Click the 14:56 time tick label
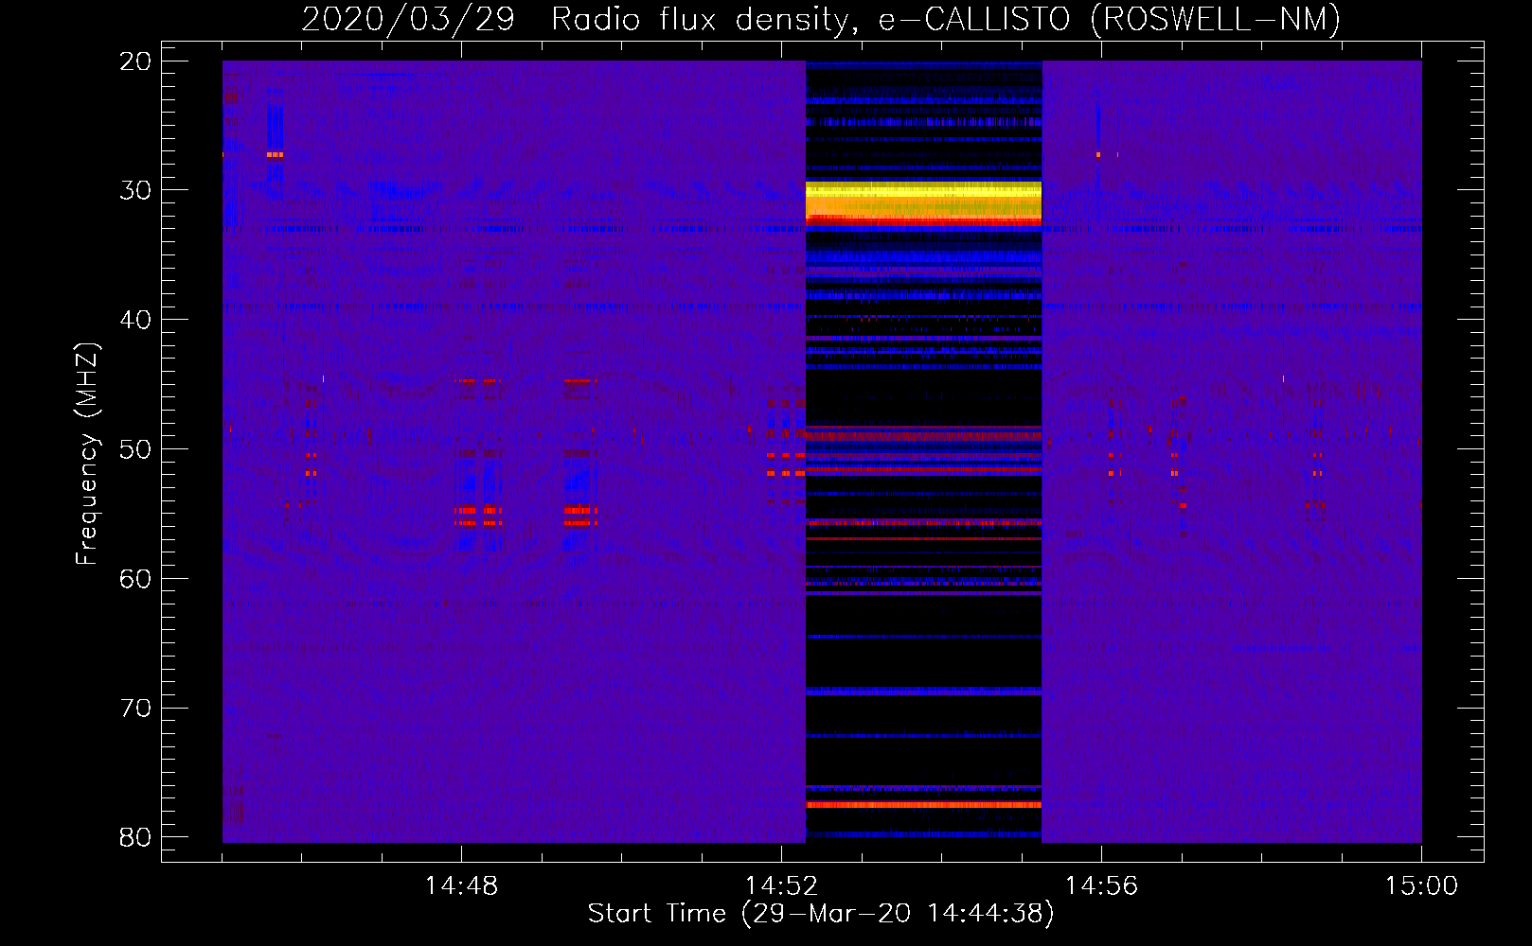The image size is (1532, 946). 1101,886
